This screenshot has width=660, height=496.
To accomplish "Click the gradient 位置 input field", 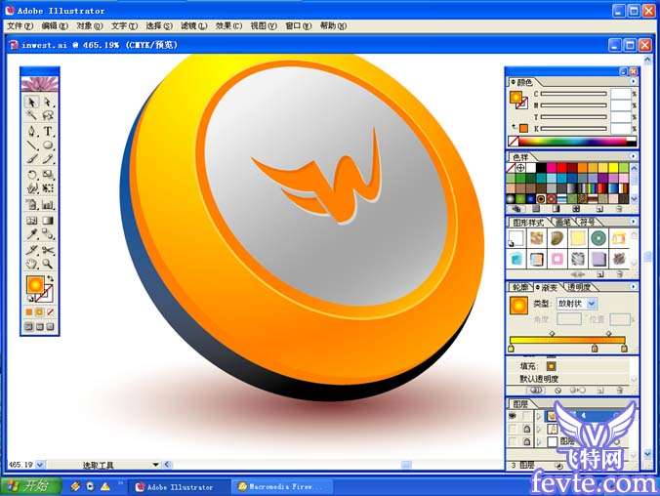I will 620,319.
